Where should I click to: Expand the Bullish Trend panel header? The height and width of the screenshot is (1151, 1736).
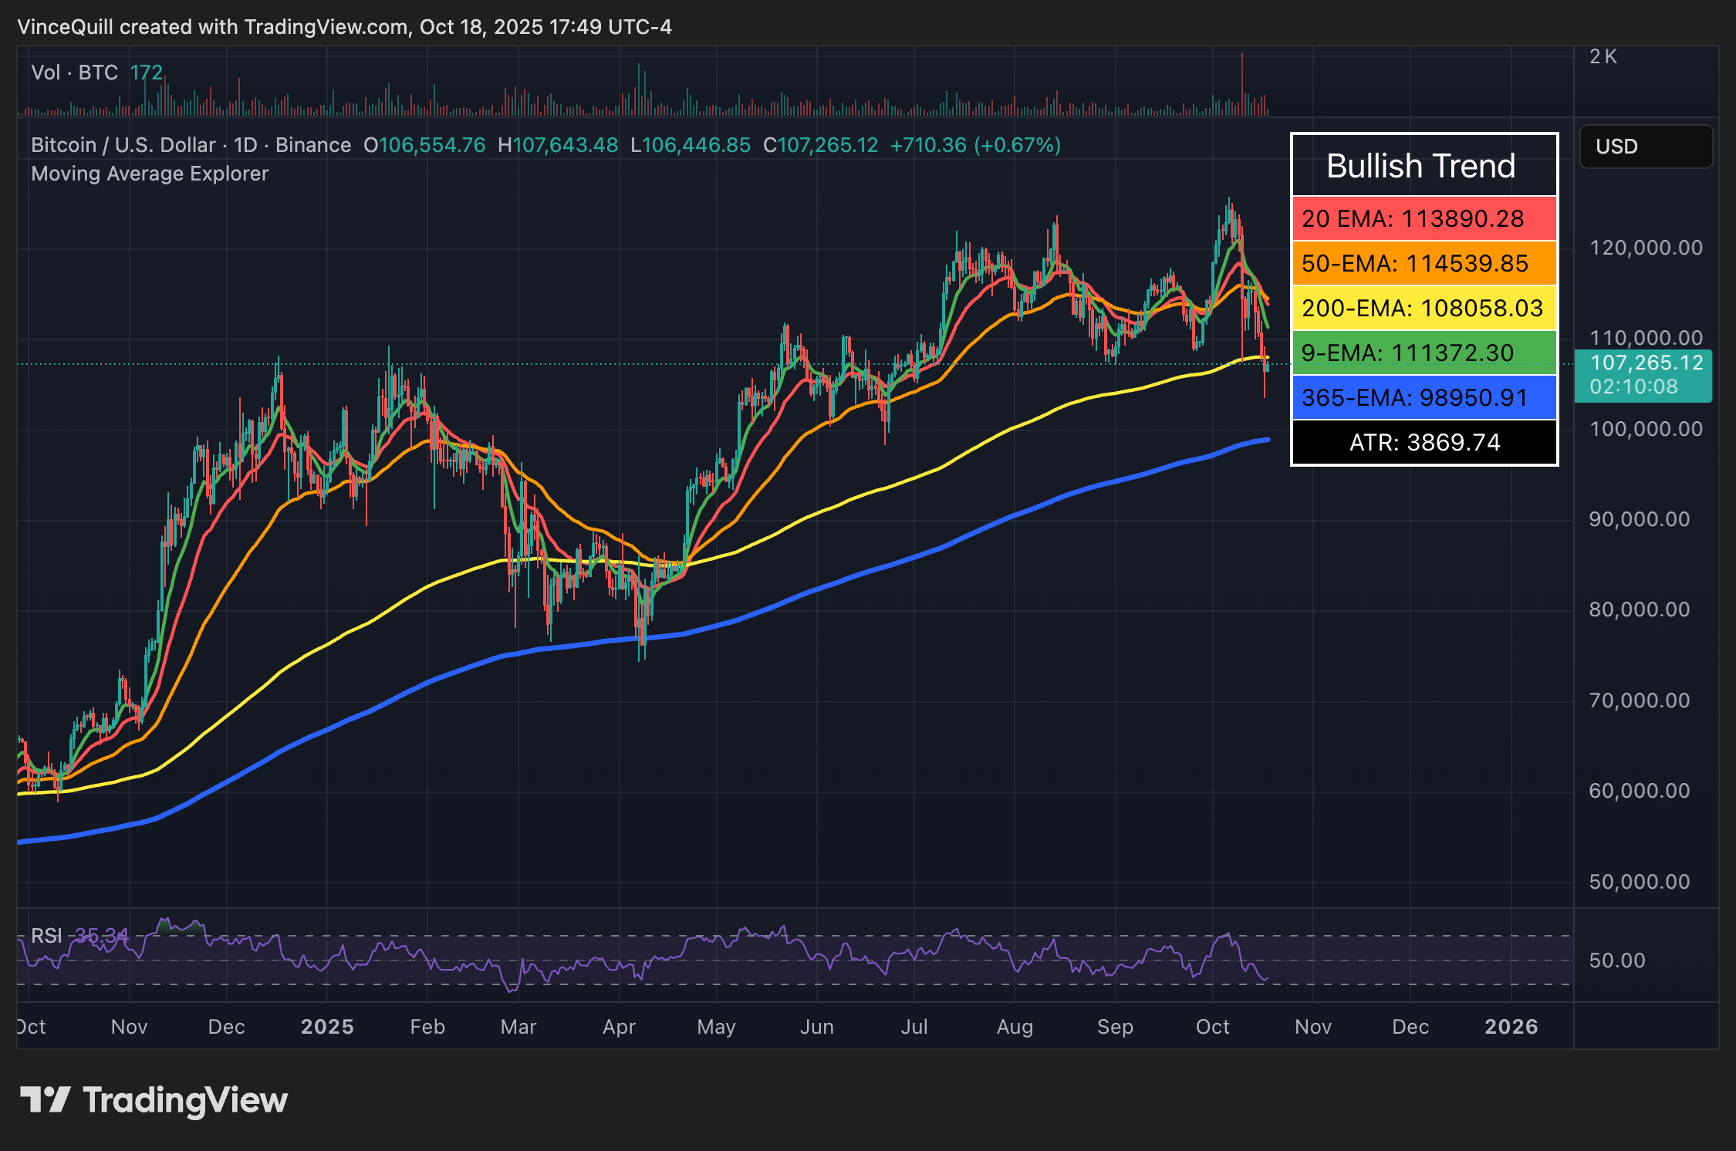(x=1422, y=165)
